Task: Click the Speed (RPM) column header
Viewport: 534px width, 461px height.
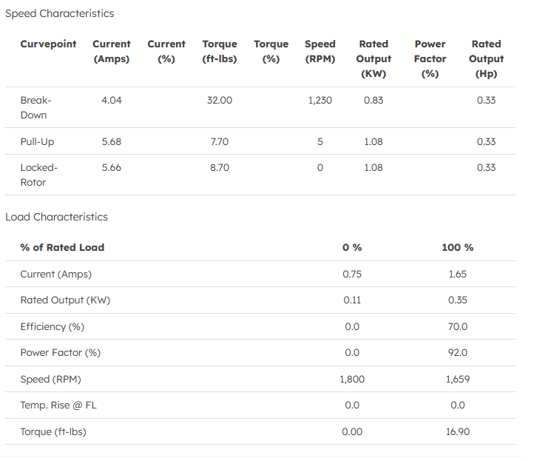Action: click(x=320, y=52)
